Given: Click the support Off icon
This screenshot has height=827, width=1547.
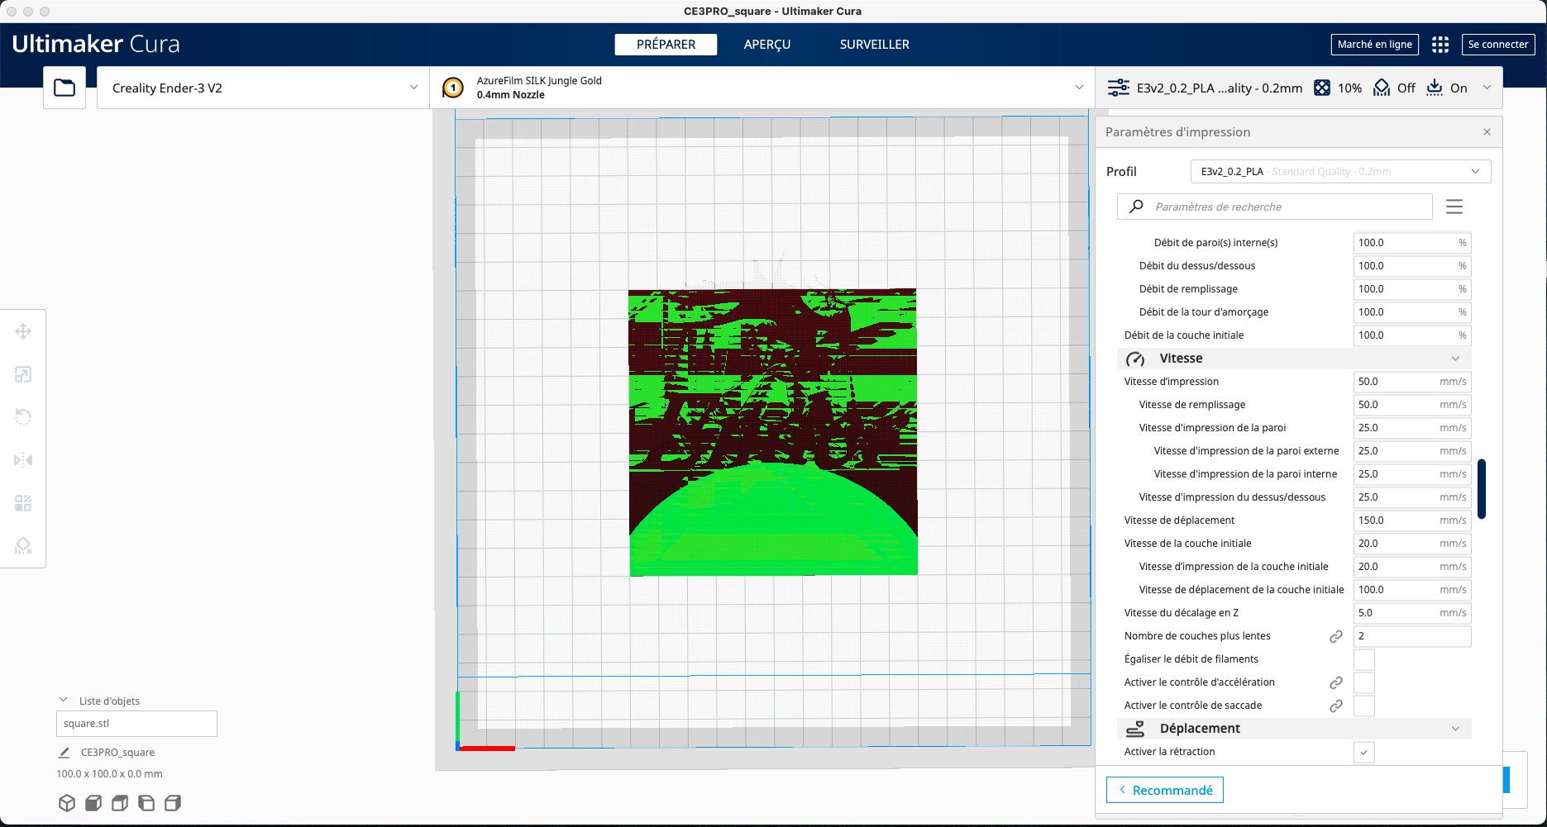Looking at the screenshot, I should (1382, 88).
